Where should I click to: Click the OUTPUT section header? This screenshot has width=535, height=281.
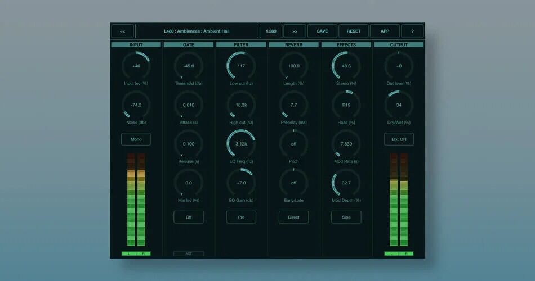[399, 44]
